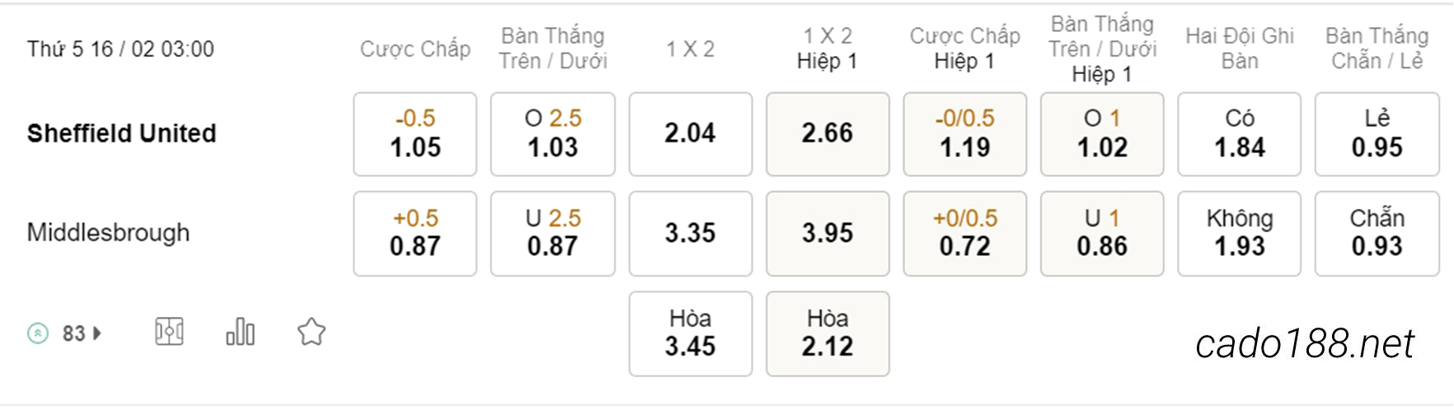This screenshot has height=410, width=1454.
Task: Bet both teams score Có 1.84
Action: [1240, 134]
